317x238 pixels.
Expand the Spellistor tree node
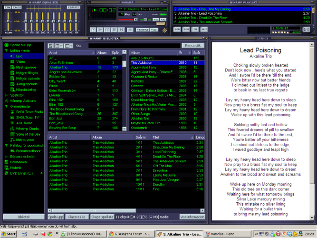pyautogui.click(x=6, y=95)
